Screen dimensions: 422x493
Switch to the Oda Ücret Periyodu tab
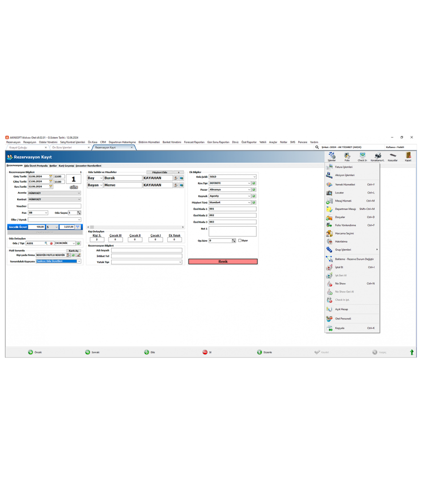point(36,166)
